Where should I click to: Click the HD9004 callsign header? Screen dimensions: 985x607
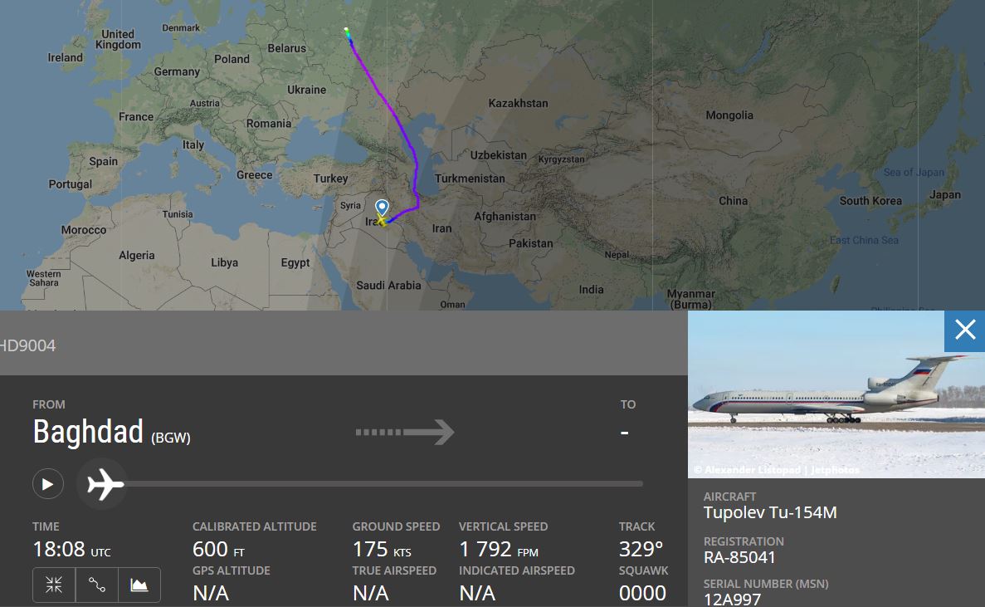[x=28, y=345]
